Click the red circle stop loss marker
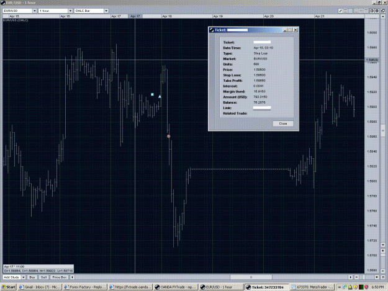The image size is (388, 291). point(168,137)
